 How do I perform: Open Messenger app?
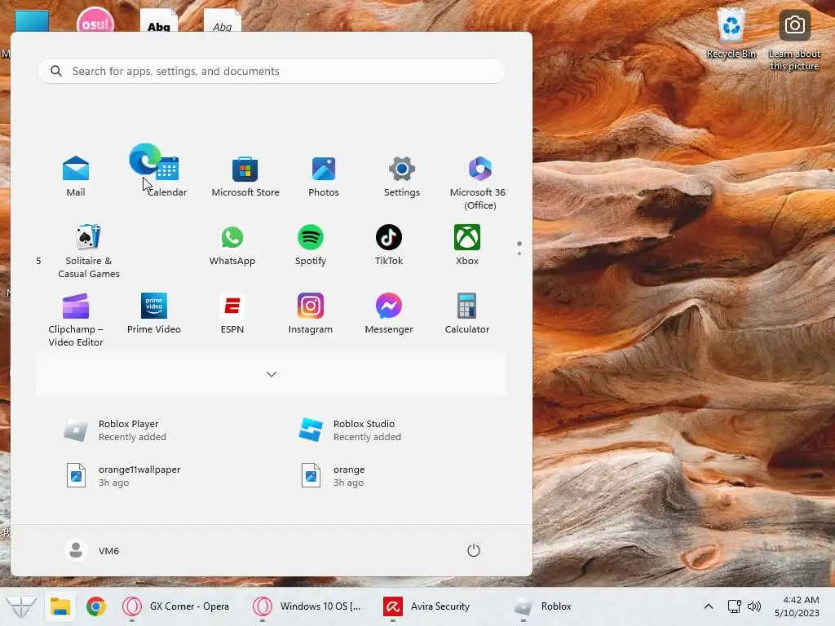(389, 314)
